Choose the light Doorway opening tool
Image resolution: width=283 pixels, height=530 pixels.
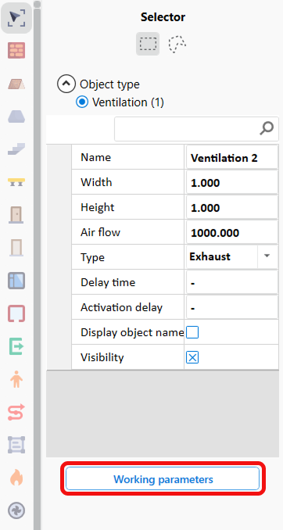(16, 248)
